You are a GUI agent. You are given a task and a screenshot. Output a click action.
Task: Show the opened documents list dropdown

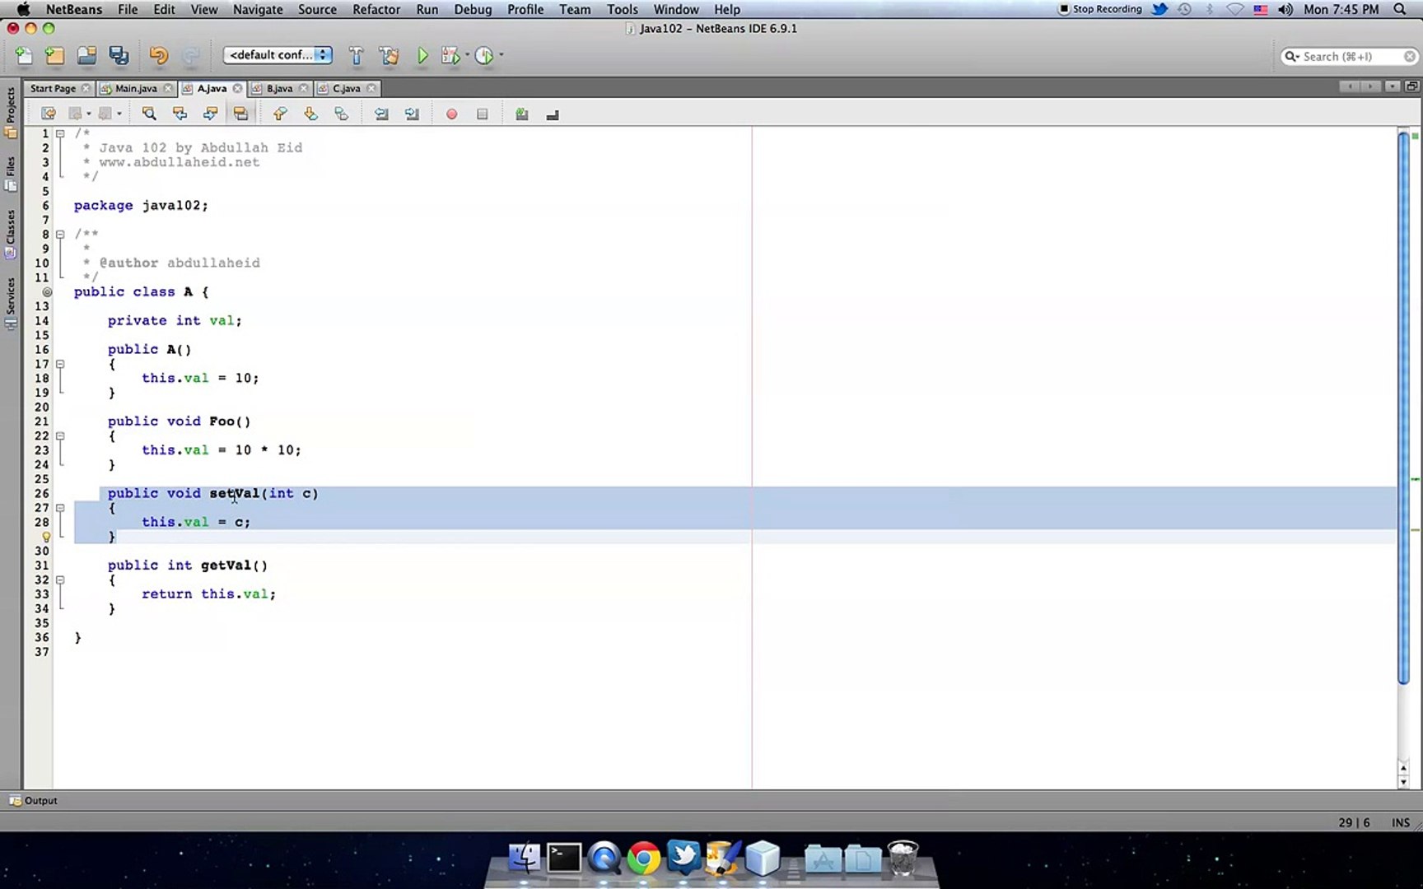tap(1392, 86)
